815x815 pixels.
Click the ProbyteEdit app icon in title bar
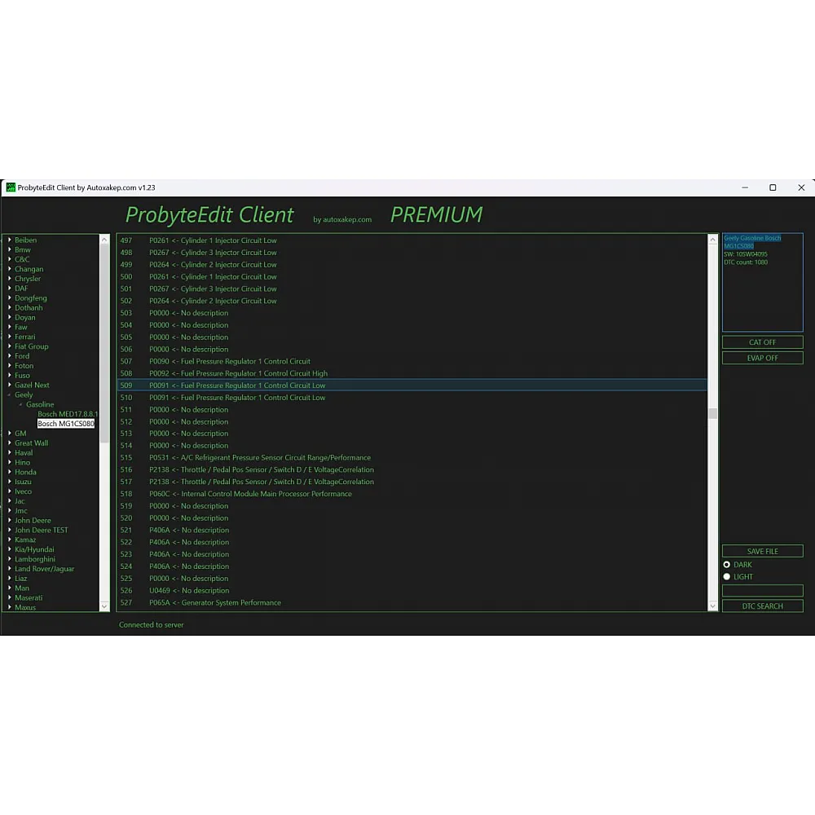pos(11,187)
